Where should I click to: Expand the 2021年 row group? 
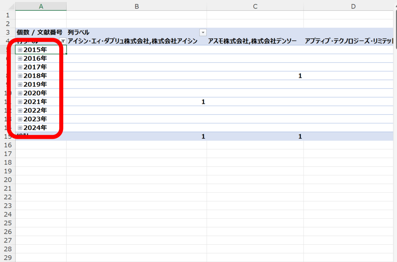click(20, 102)
